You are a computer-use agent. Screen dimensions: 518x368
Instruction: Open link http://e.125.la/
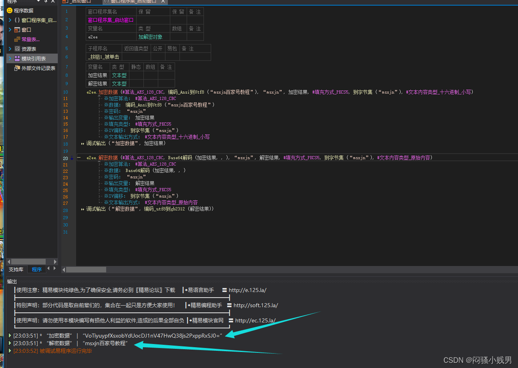click(248, 290)
